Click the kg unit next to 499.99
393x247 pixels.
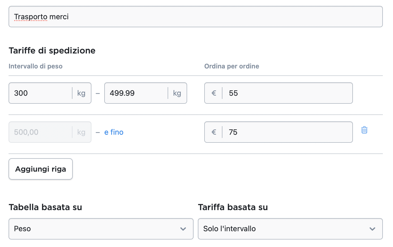[177, 93]
